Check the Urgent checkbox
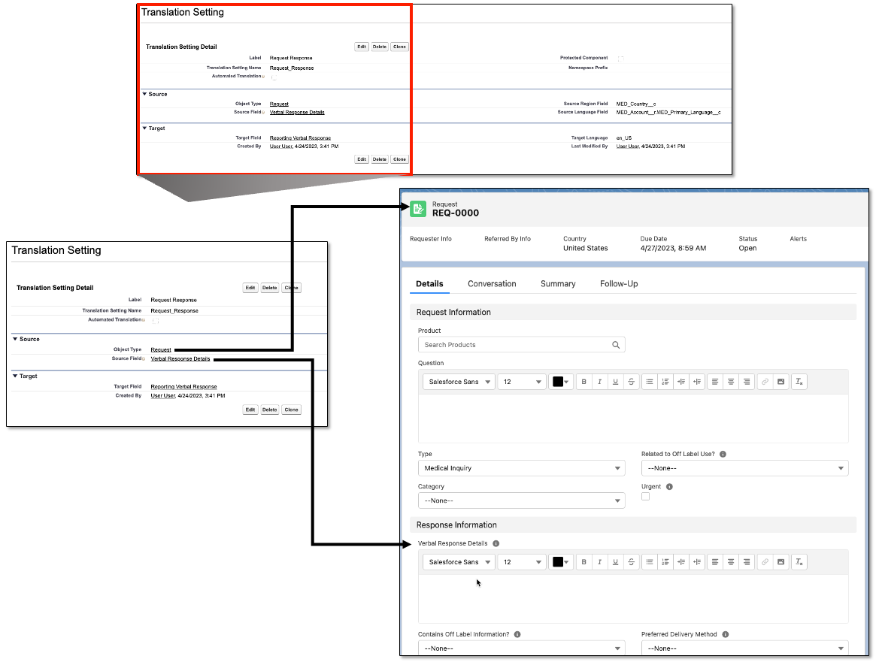 645,497
